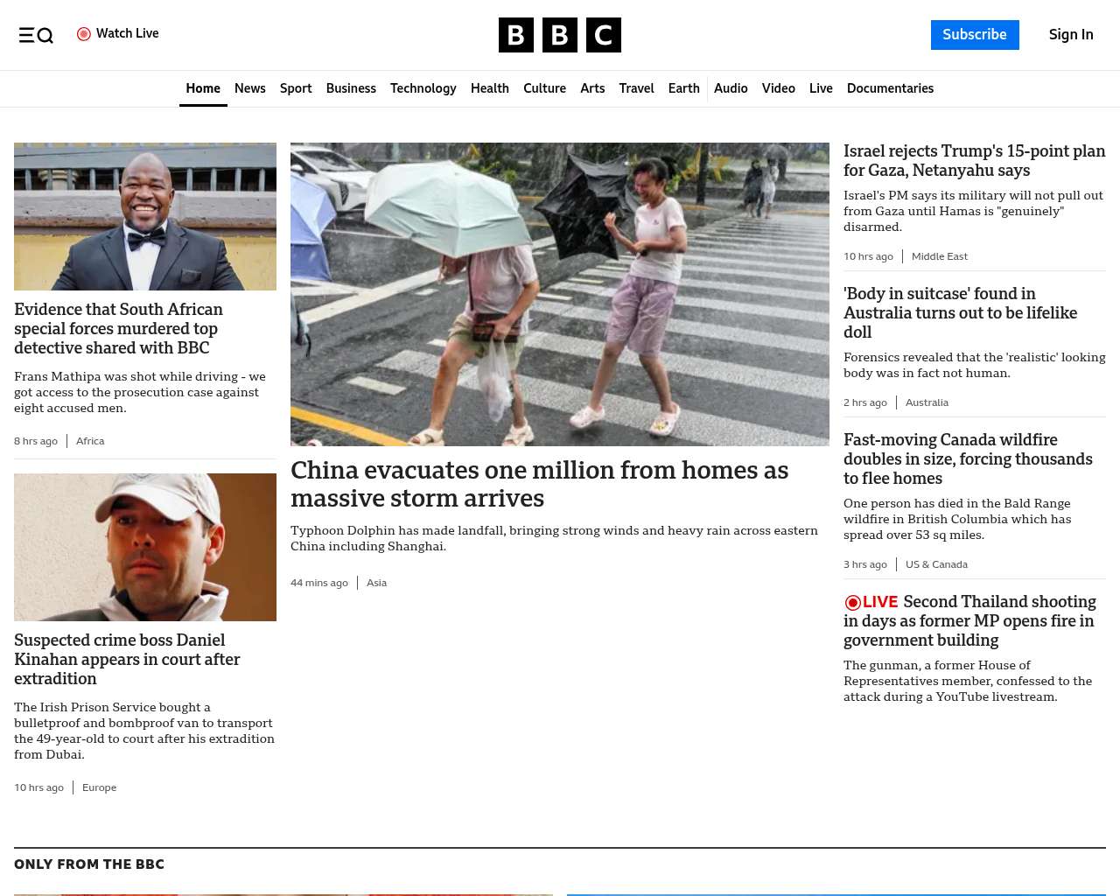The height and width of the screenshot is (896, 1120).
Task: Open the South African detective photo
Action: pos(145,216)
